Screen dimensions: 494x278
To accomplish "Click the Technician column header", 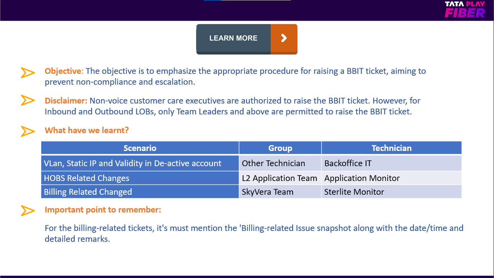I will tap(392, 148).
